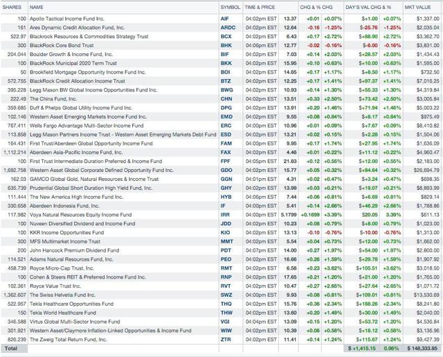Viewport: 443px width, 357px height.
Task: Click the 1,692.758 shares value
Action: pyautogui.click(x=15, y=171)
